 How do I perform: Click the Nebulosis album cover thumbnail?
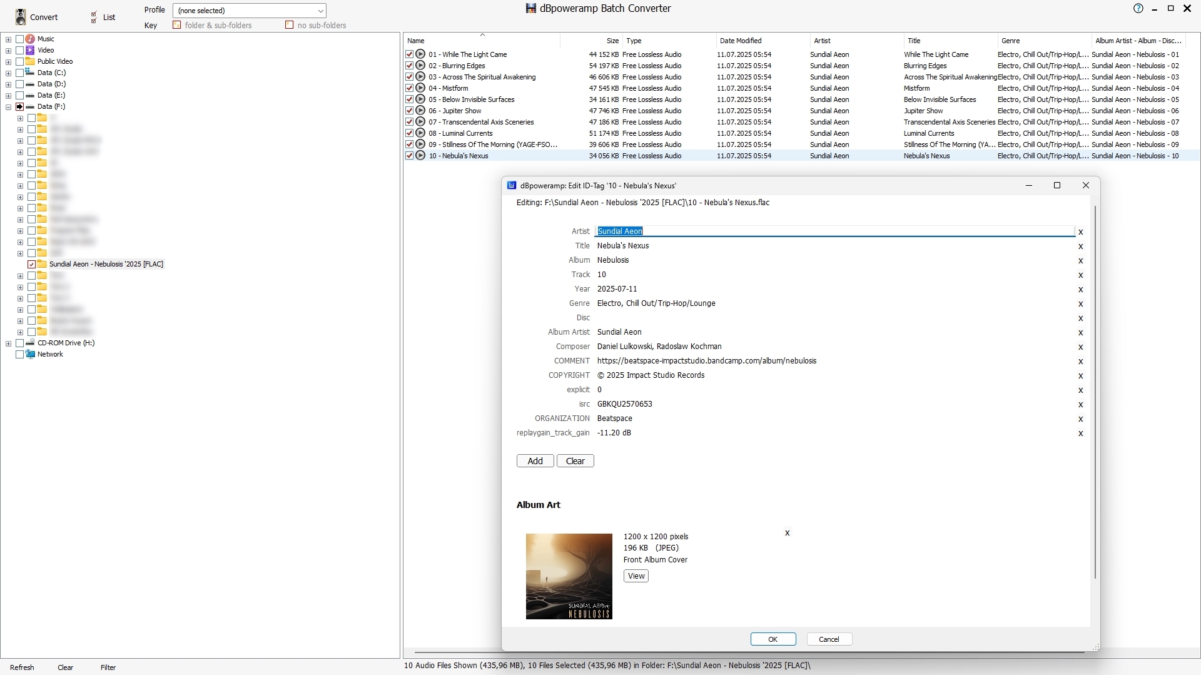[569, 576]
